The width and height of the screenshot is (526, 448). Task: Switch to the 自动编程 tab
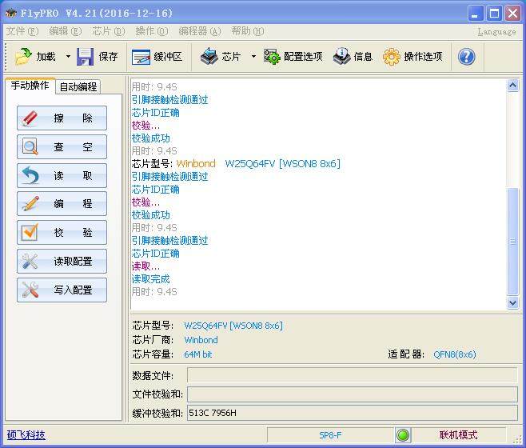point(78,86)
